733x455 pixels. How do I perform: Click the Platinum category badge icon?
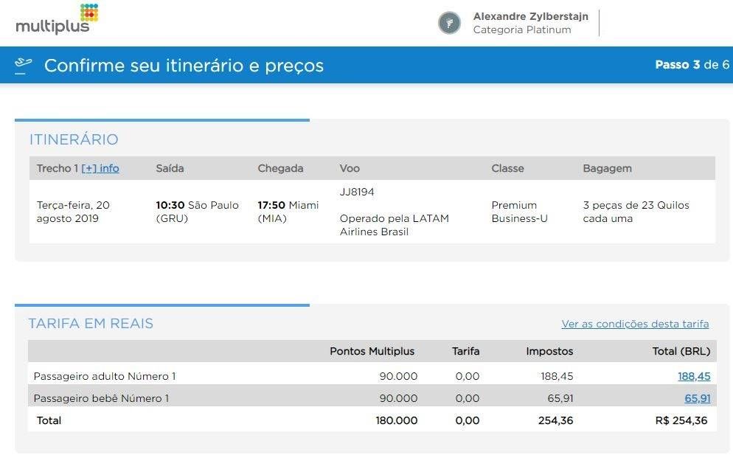[449, 23]
